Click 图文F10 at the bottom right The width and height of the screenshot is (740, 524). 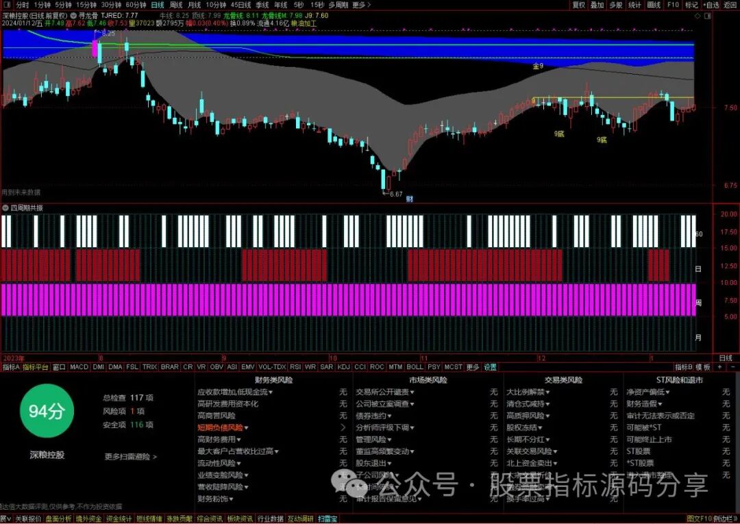tap(698, 519)
